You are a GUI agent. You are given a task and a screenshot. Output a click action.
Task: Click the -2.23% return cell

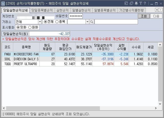[x=122, y=54]
